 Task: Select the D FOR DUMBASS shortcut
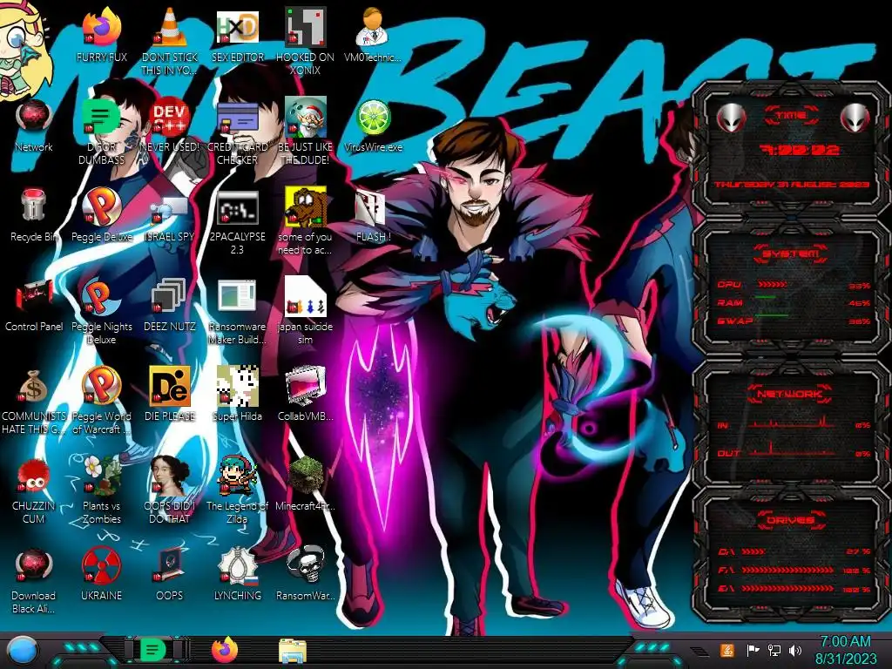[101, 118]
